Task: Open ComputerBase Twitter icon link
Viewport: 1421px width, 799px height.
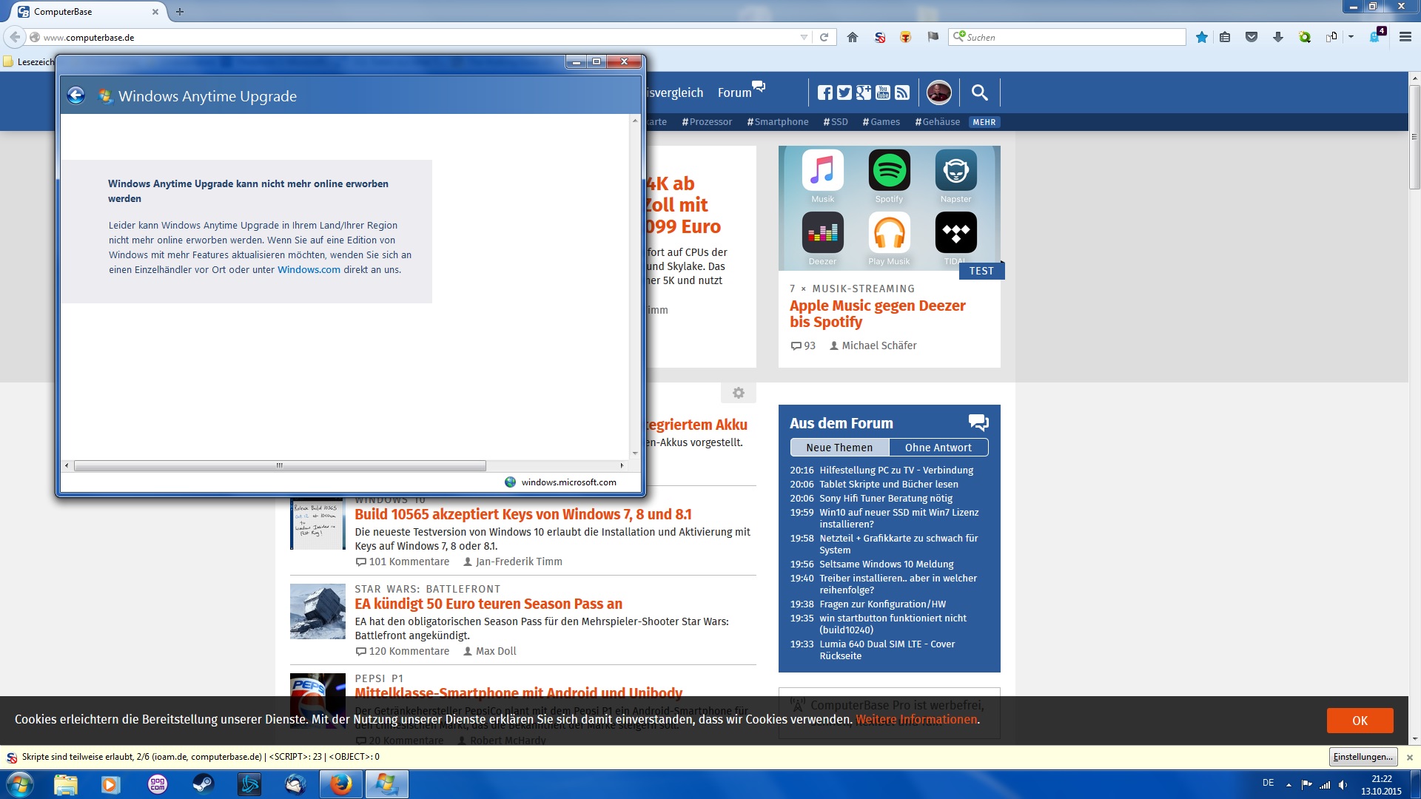Action: [x=844, y=92]
